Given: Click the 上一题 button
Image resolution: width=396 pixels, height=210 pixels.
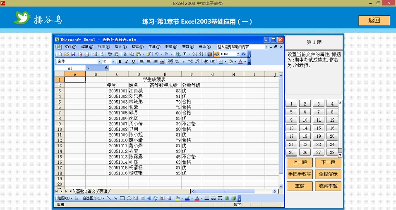Looking at the screenshot, I should [300, 163].
